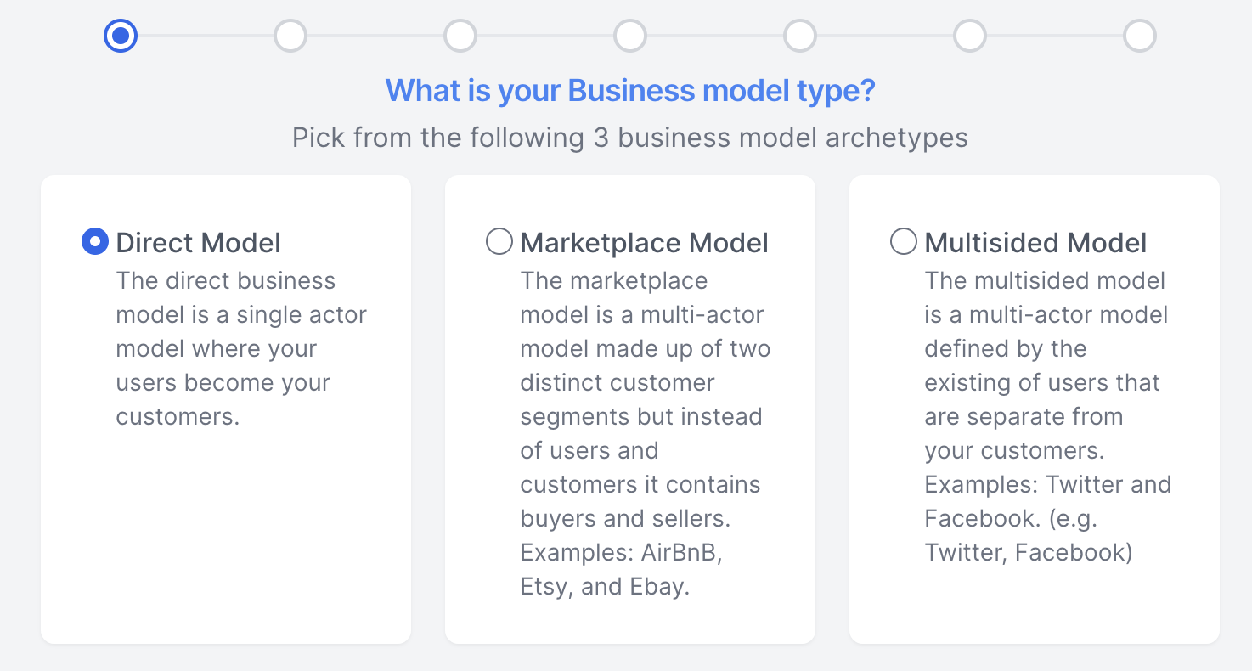
Task: Click the Multisided Model label text
Action: click(1035, 243)
